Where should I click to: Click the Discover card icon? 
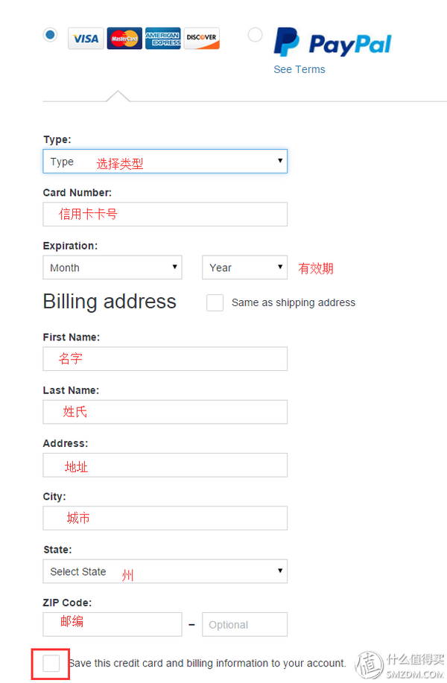pyautogui.click(x=202, y=38)
